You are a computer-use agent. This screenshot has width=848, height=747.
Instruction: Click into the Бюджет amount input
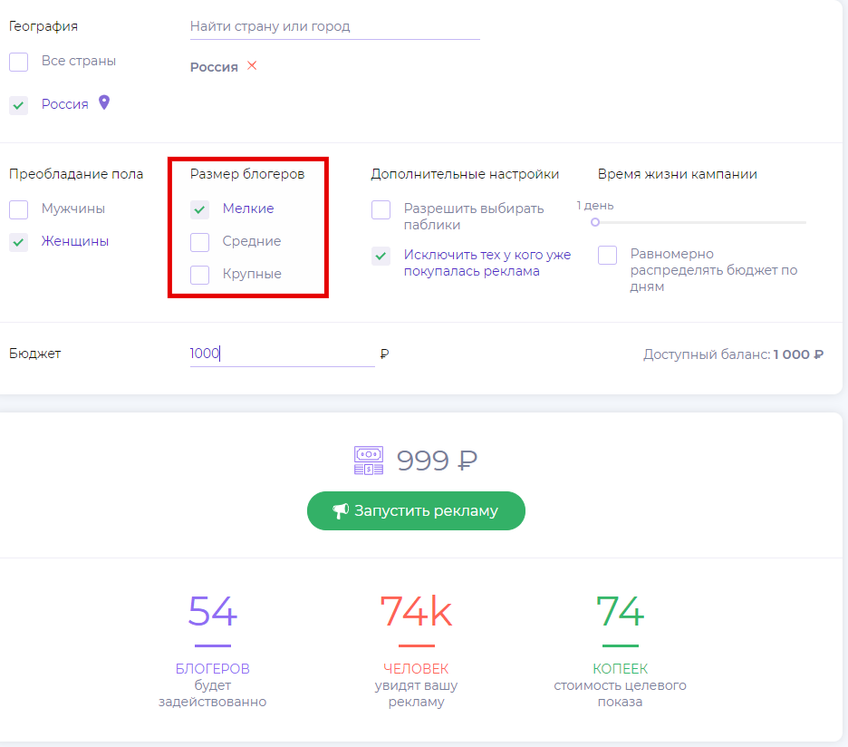coord(281,354)
